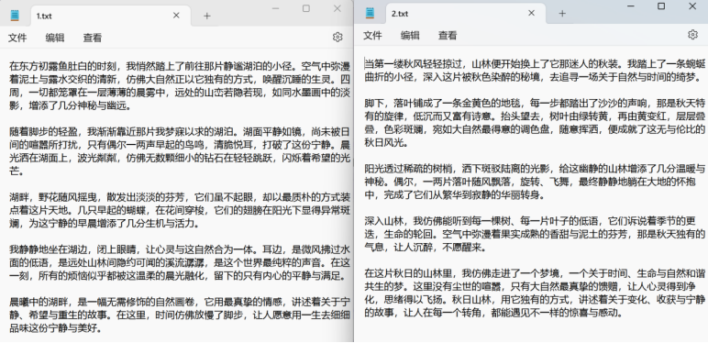Open 查看 menu in 1.txt window
This screenshot has height=343, width=708.
[x=92, y=38]
